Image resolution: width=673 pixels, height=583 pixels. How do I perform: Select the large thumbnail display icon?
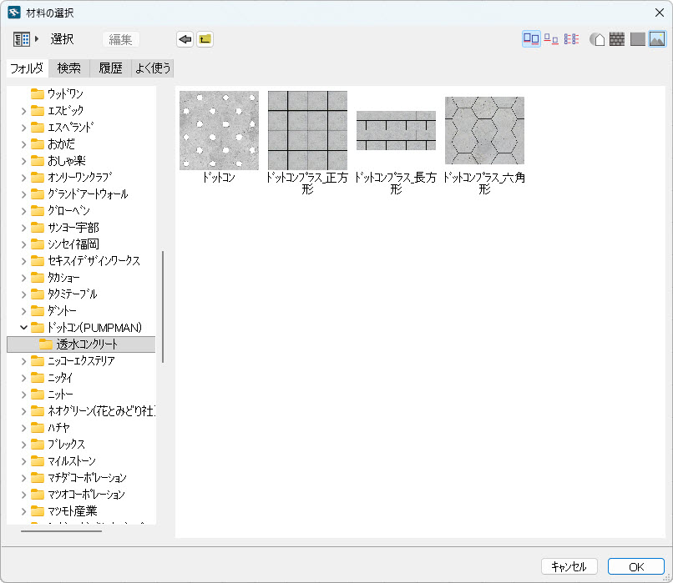click(531, 38)
